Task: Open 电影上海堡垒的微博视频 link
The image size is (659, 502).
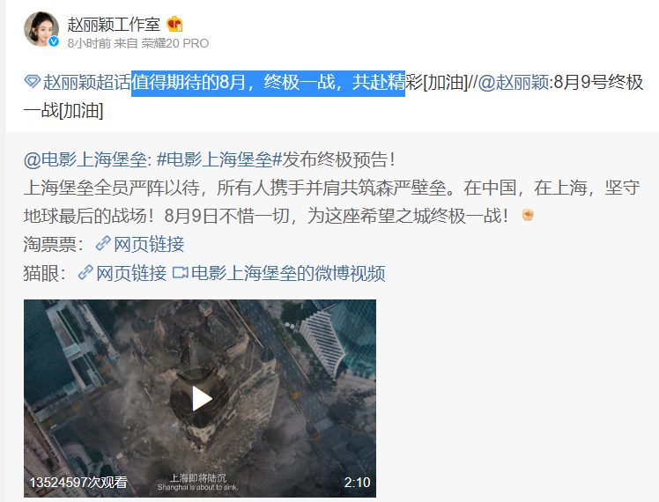Action: (x=288, y=273)
